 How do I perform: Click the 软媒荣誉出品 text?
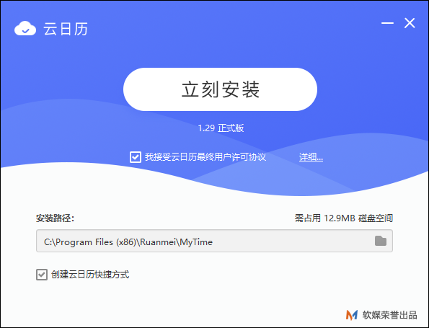click(389, 315)
